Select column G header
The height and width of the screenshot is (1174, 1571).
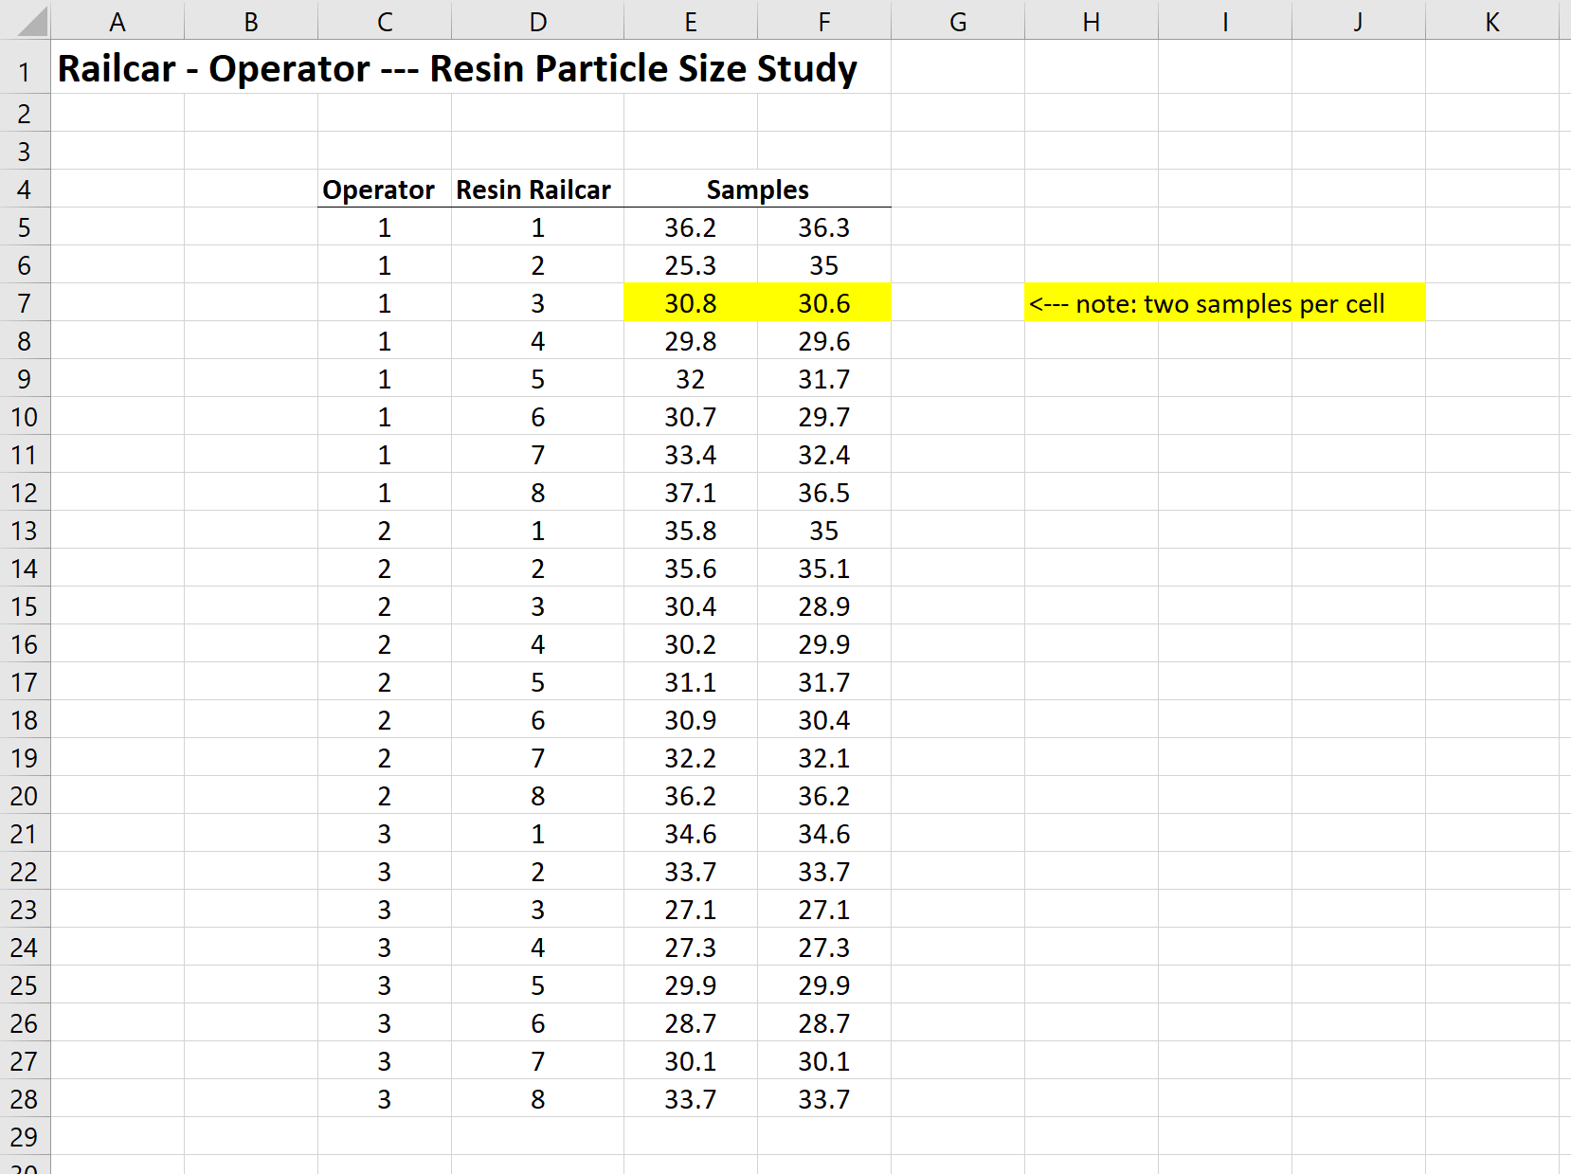click(x=958, y=20)
